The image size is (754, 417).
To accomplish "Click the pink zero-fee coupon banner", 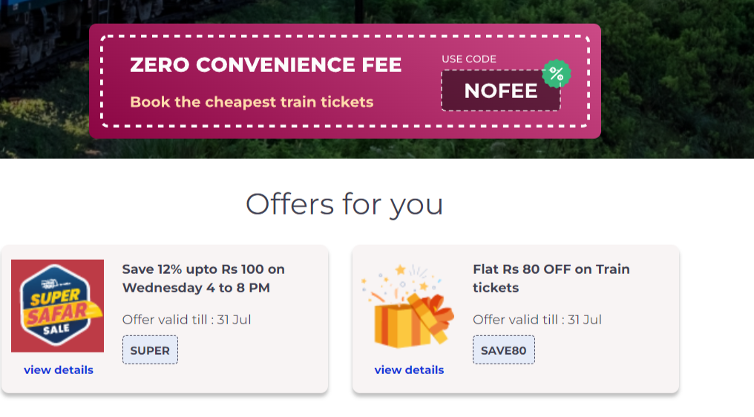I will pos(345,82).
